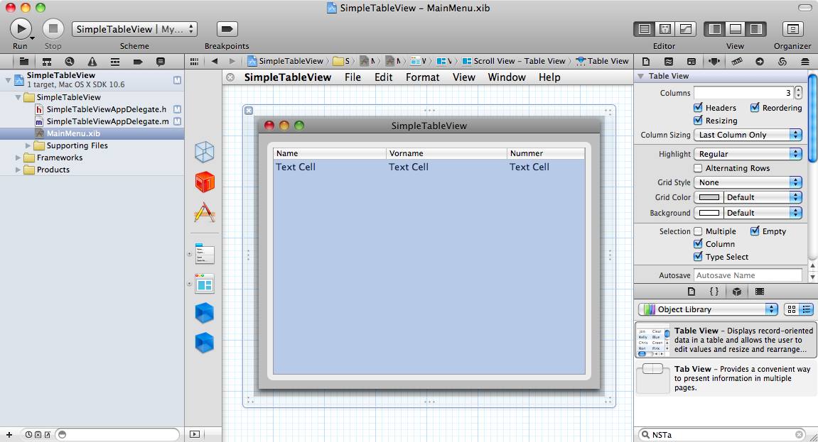
Task: Open the Assistant editor view
Action: click(x=665, y=29)
